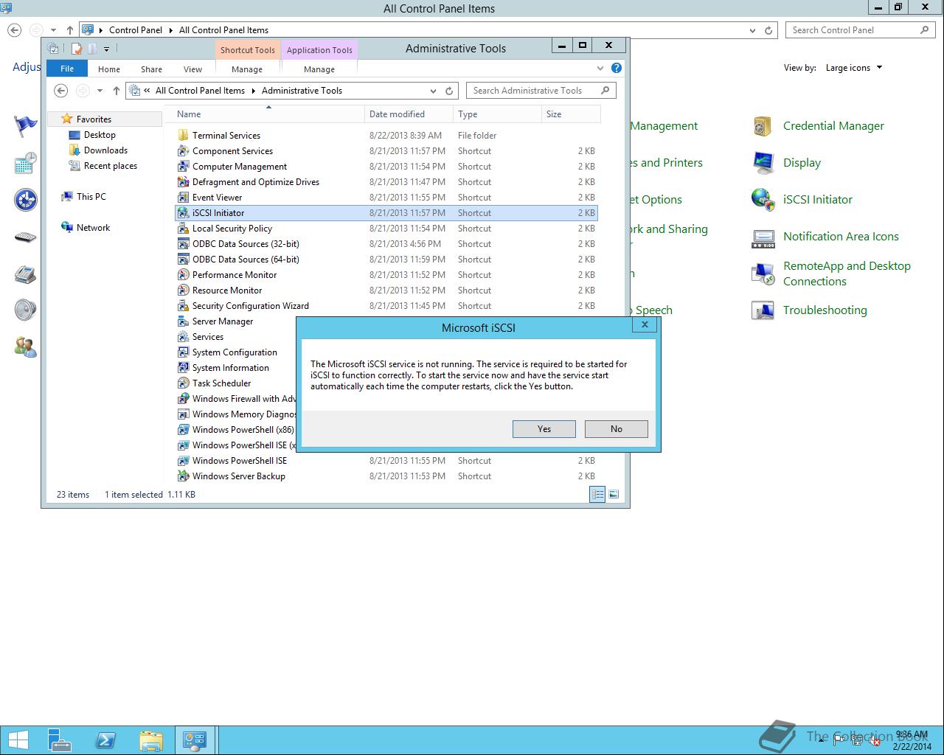Refresh the Administrative Tools folder view
The height and width of the screenshot is (755, 944).
pyautogui.click(x=450, y=91)
